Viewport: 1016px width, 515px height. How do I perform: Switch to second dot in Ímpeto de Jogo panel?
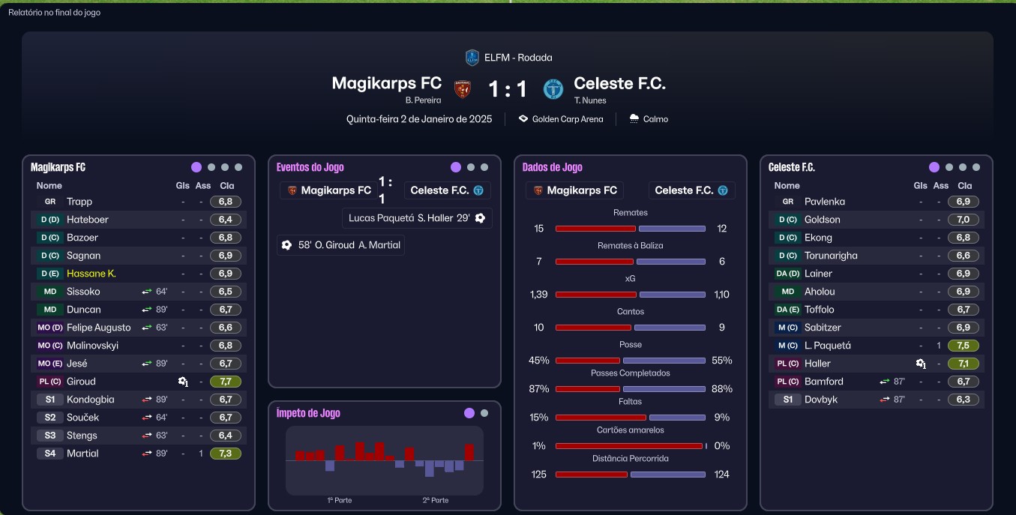(x=484, y=413)
